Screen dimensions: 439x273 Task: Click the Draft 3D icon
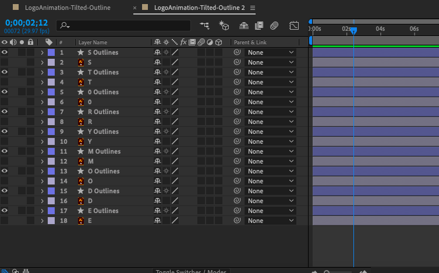click(x=224, y=26)
